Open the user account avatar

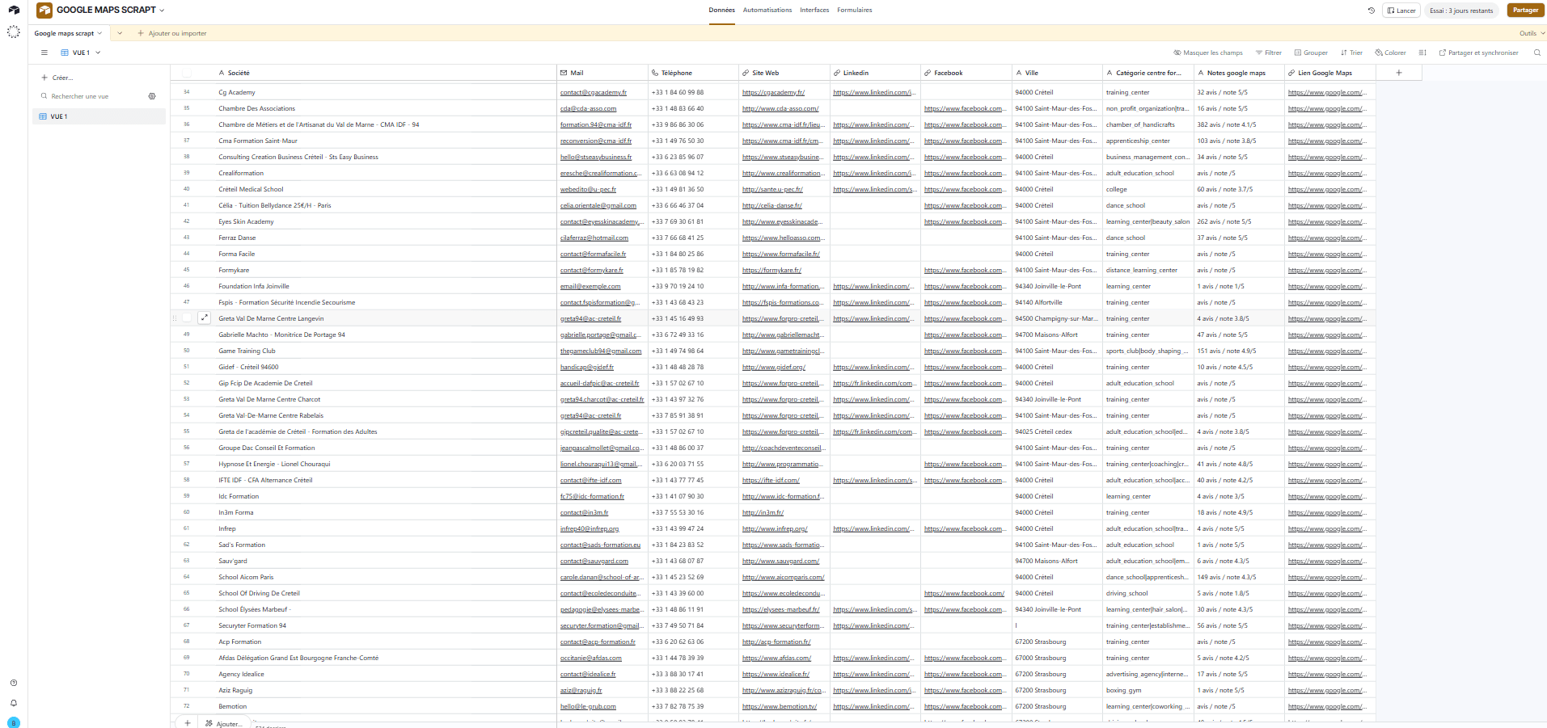[14, 722]
